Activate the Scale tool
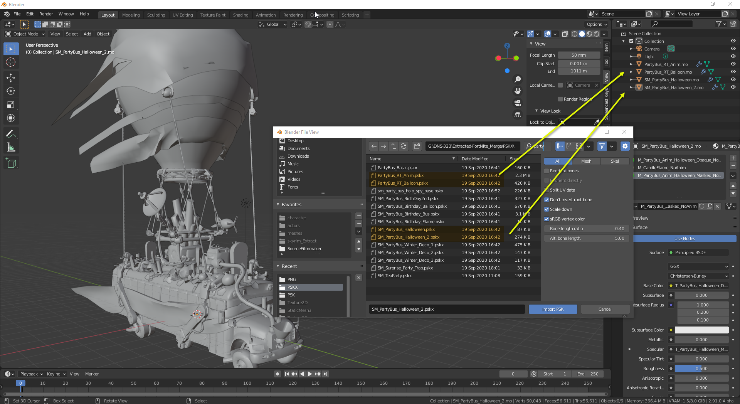The height and width of the screenshot is (404, 740). point(11,105)
